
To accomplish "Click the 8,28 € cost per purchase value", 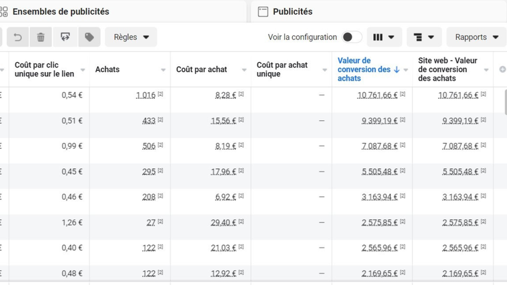I will [x=225, y=95].
